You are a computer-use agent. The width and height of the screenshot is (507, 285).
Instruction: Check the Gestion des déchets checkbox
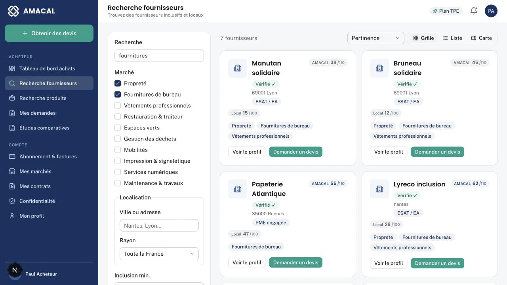pyautogui.click(x=118, y=139)
